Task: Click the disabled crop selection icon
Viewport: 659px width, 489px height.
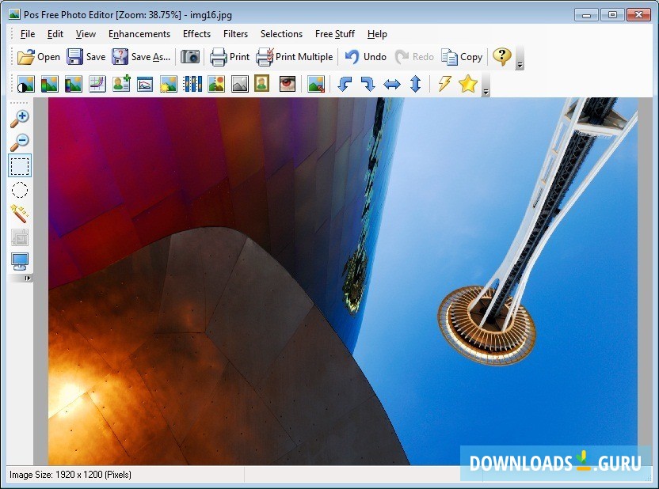Action: [x=20, y=237]
